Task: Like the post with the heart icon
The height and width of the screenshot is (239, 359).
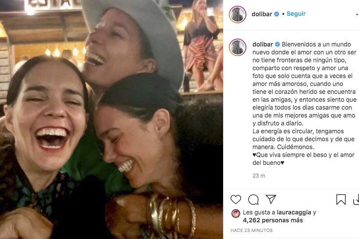Action: (236, 200)
